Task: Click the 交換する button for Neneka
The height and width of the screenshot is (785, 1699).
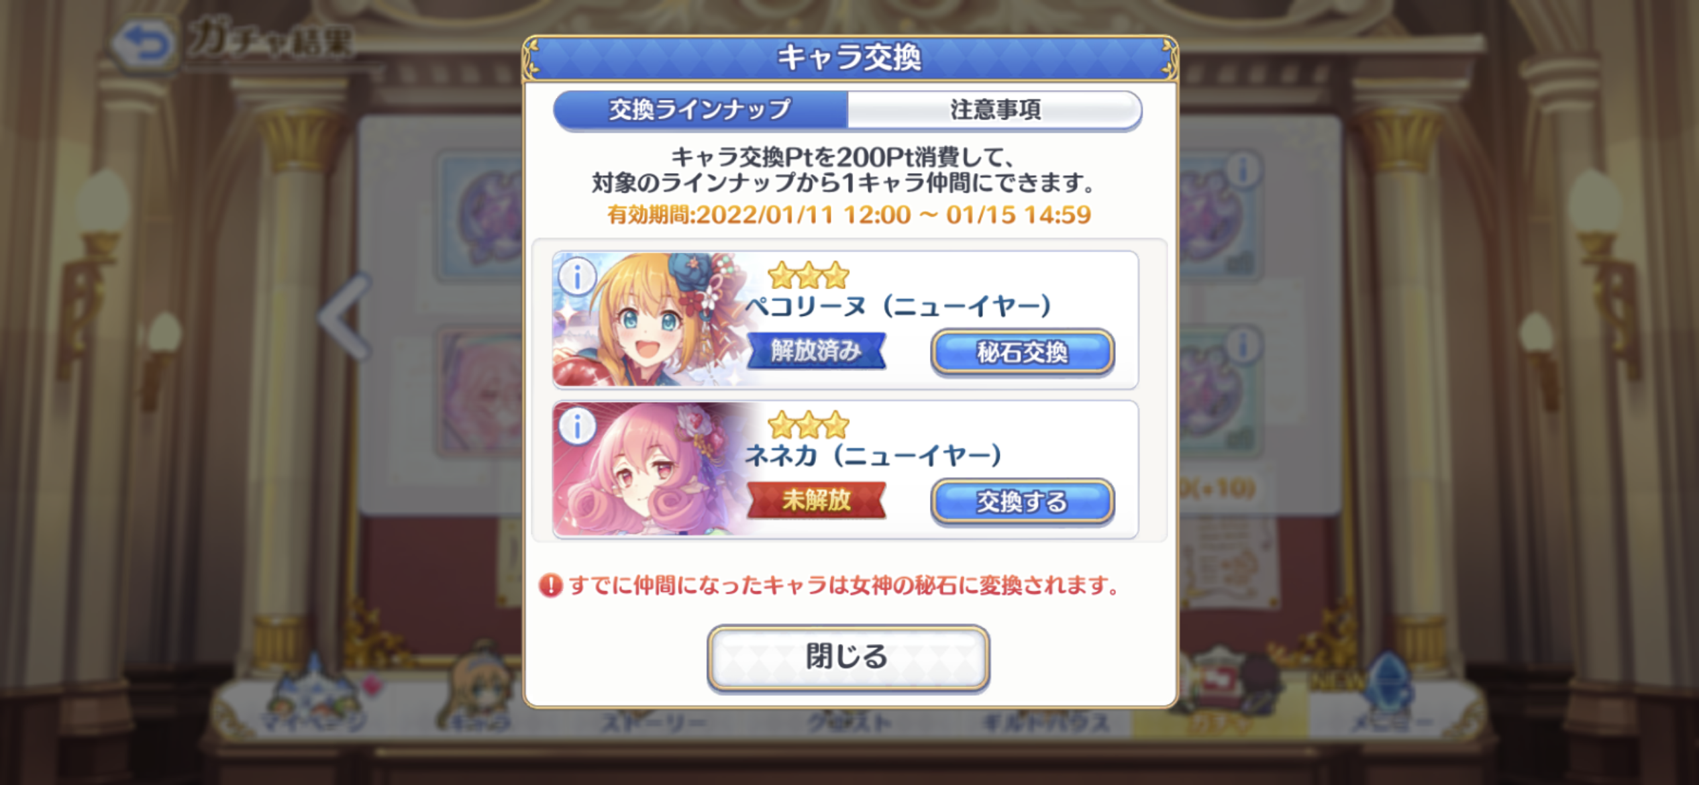Action: (1022, 501)
